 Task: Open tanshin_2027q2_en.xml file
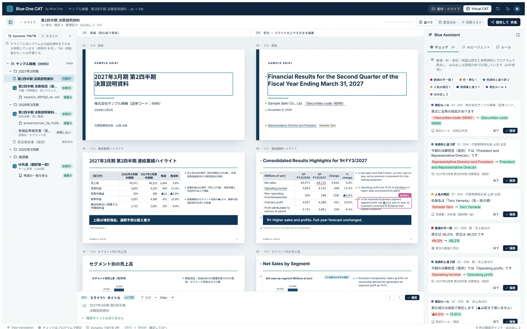[41, 97]
